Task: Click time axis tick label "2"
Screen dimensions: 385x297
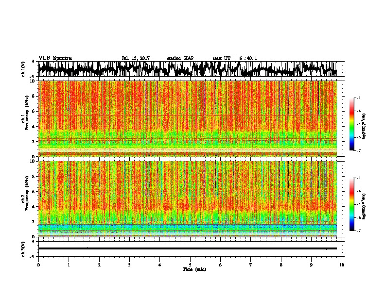Action: [99, 265]
